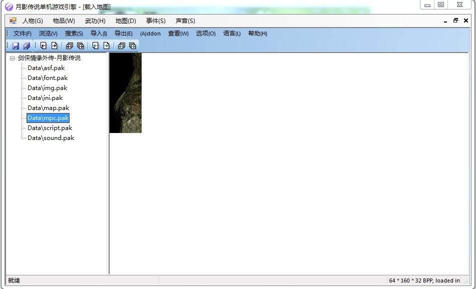The image size is (476, 289).
Task: Click the 就绪 status bar text
Action: tap(14, 280)
